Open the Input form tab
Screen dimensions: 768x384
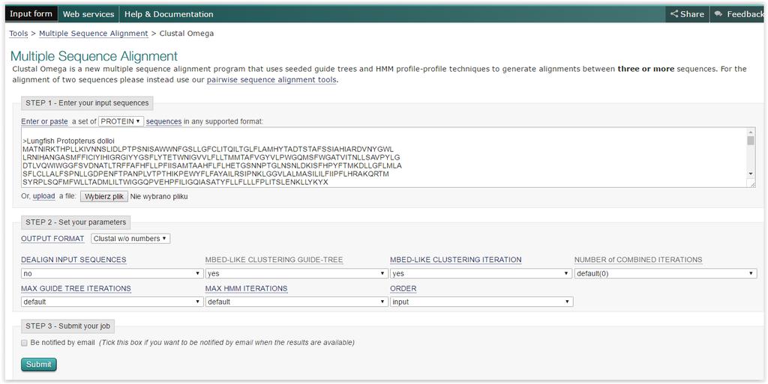click(31, 13)
